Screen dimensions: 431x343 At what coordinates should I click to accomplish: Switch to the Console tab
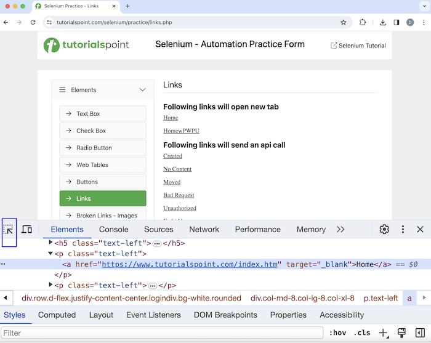pos(114,229)
